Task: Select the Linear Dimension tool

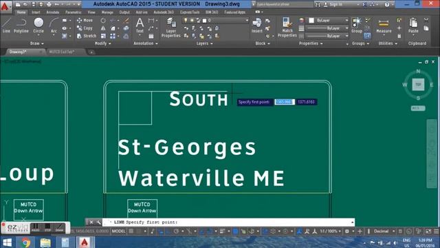Action: (x=151, y=21)
